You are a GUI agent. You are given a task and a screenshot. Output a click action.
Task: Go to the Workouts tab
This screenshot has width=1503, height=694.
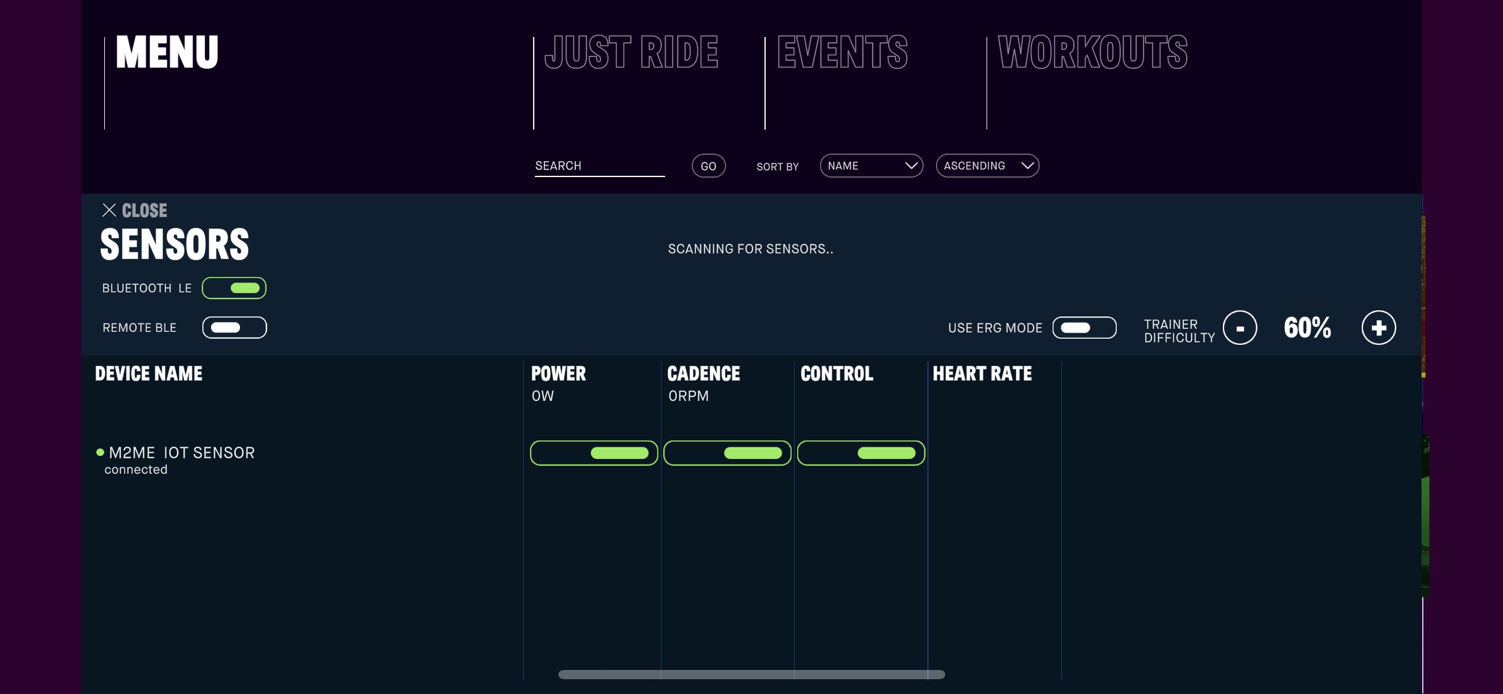pos(1092,52)
